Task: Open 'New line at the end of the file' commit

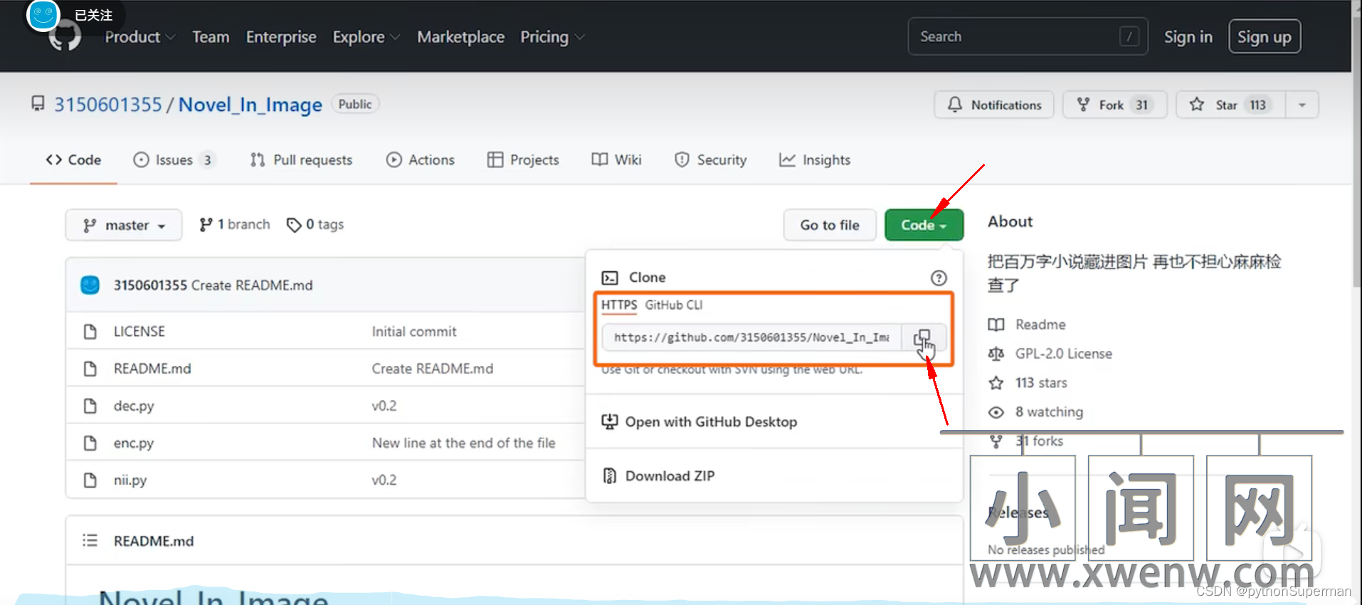Action: click(x=463, y=443)
